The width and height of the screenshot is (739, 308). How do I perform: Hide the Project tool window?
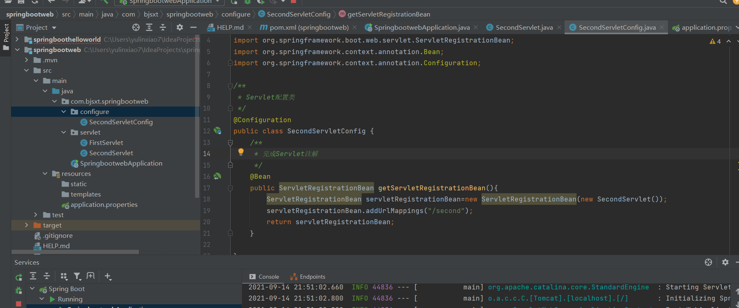point(193,27)
